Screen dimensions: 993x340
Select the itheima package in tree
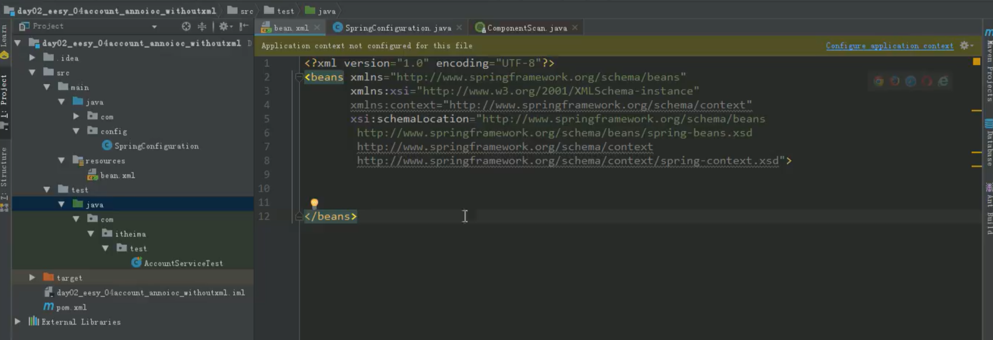click(x=124, y=234)
